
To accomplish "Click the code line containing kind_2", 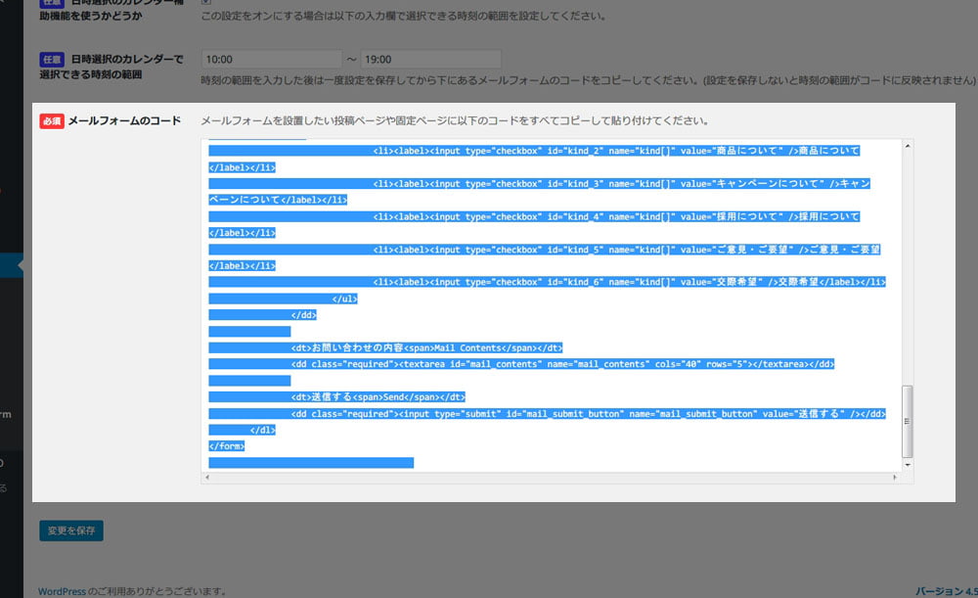I will (x=535, y=151).
